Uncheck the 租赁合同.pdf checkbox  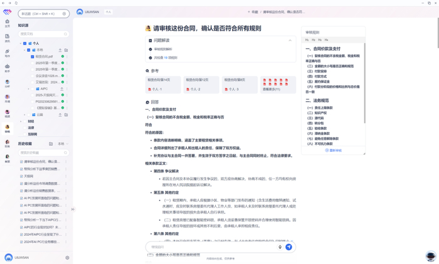[x=33, y=56]
